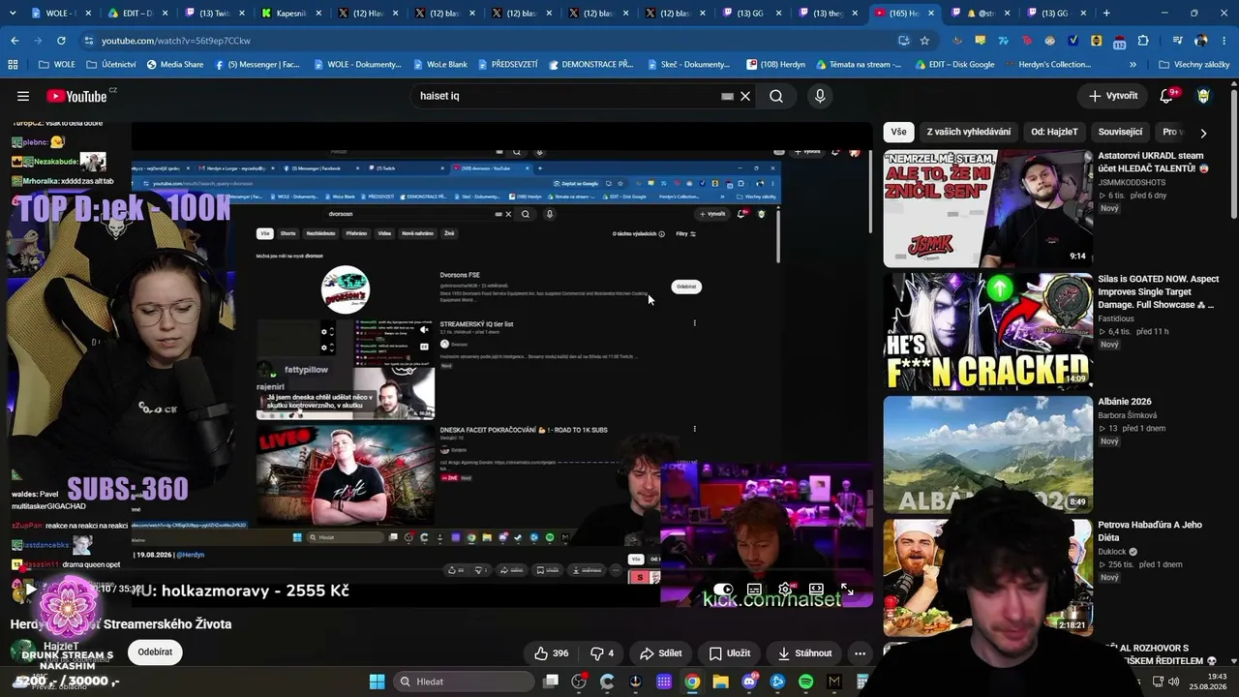Click the magnifier search button

(776, 96)
